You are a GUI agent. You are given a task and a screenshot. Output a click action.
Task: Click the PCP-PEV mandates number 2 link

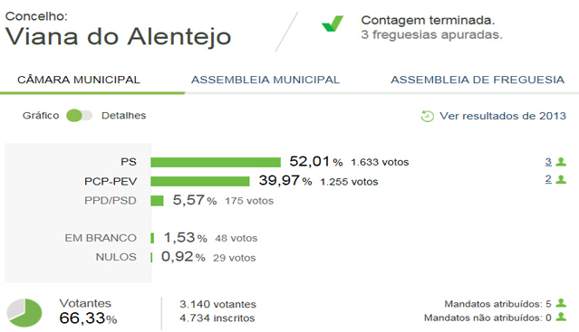548,179
